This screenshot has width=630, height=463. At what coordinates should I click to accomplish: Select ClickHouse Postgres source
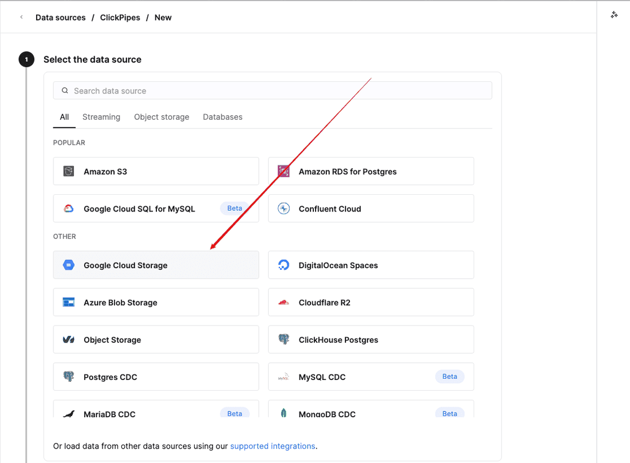[371, 340]
